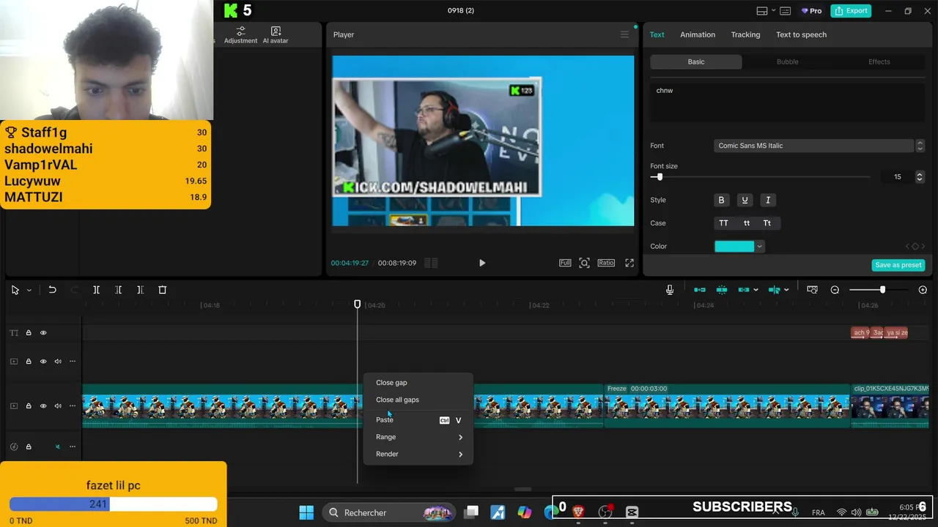This screenshot has width=938, height=527.
Task: Open more options for upper video track
Action: click(x=73, y=362)
